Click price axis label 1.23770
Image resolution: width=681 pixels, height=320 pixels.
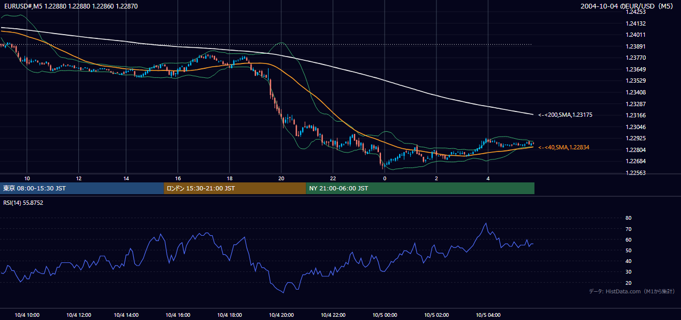pos(635,58)
